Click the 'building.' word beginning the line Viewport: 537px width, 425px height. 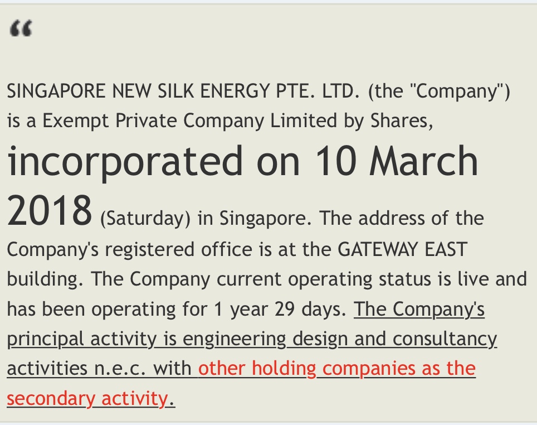pos(45,279)
